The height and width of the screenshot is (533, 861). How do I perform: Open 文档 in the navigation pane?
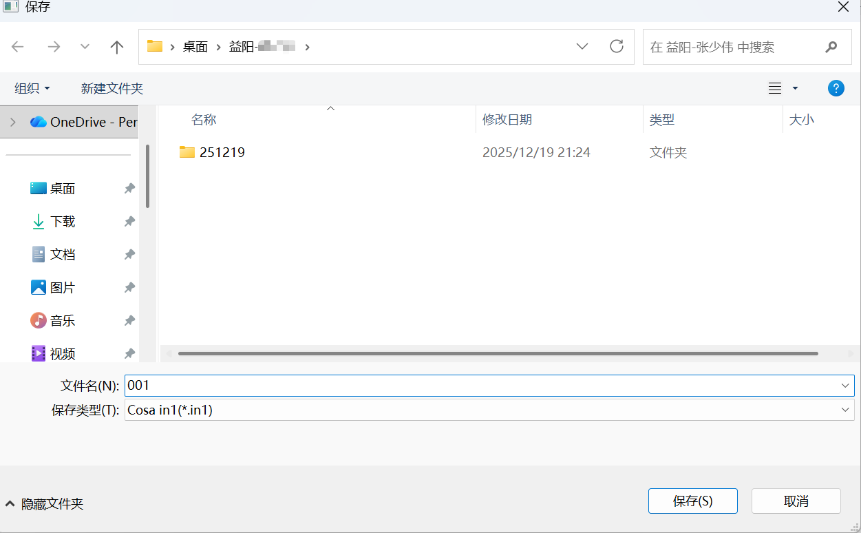(x=63, y=255)
